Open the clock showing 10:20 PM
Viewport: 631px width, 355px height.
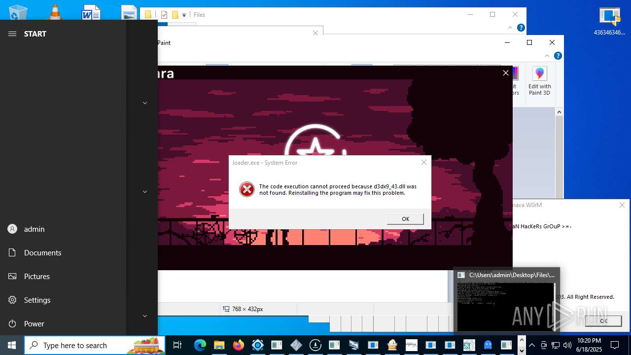[589, 345]
